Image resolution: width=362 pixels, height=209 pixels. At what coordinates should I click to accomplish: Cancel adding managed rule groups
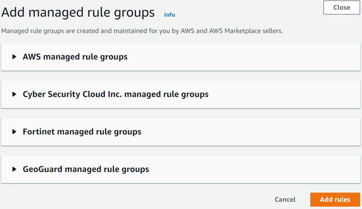point(285,199)
